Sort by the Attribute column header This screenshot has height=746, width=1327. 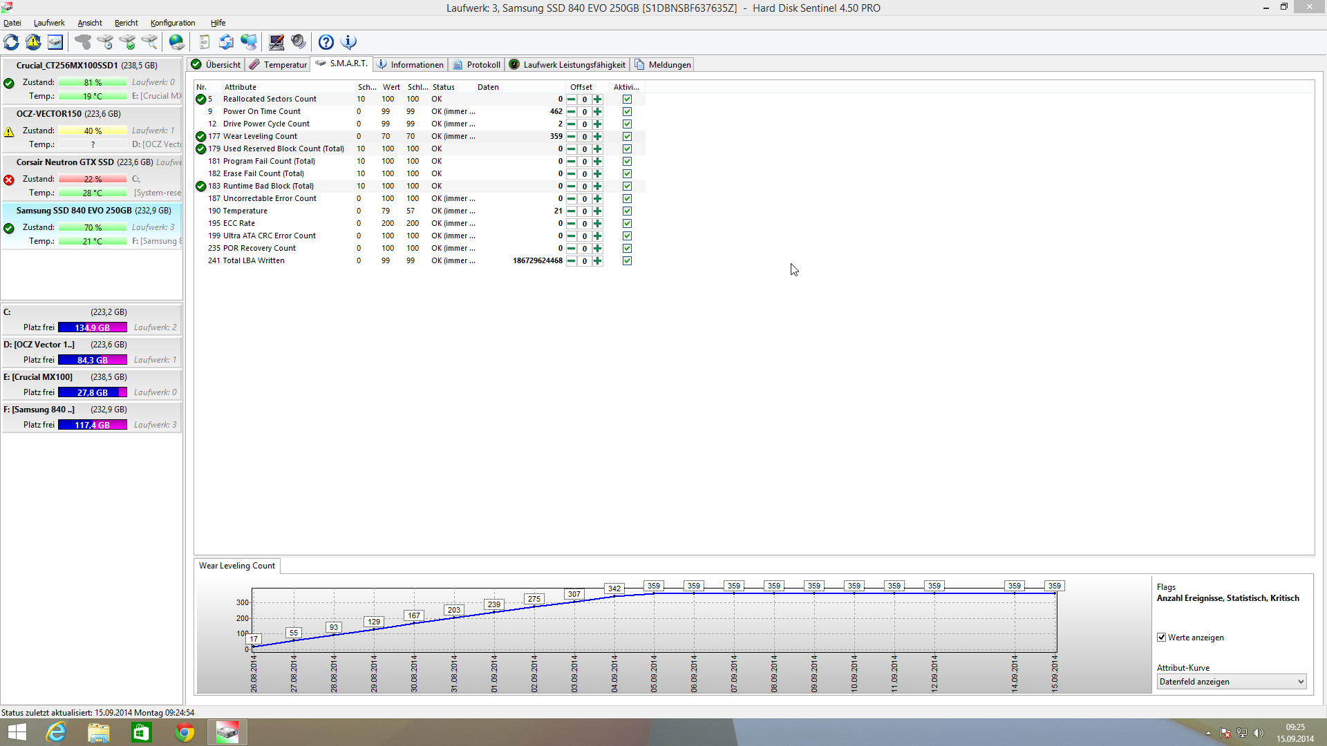click(x=288, y=87)
